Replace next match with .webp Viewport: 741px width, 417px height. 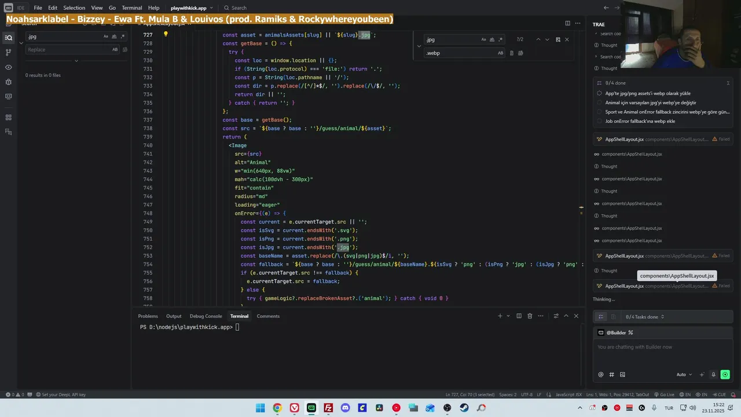[511, 53]
